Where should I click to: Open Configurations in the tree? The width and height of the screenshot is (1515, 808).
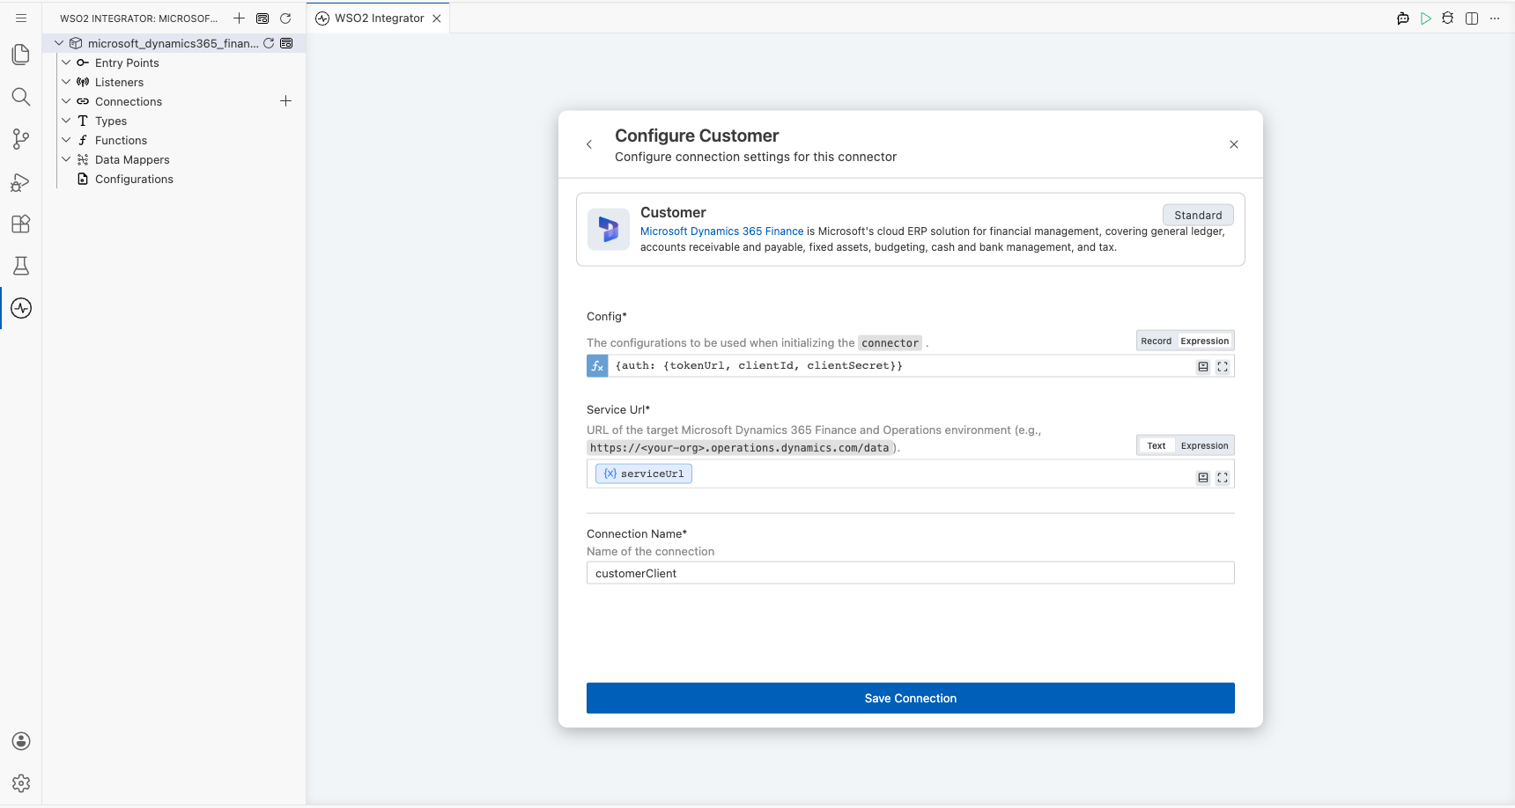134,179
